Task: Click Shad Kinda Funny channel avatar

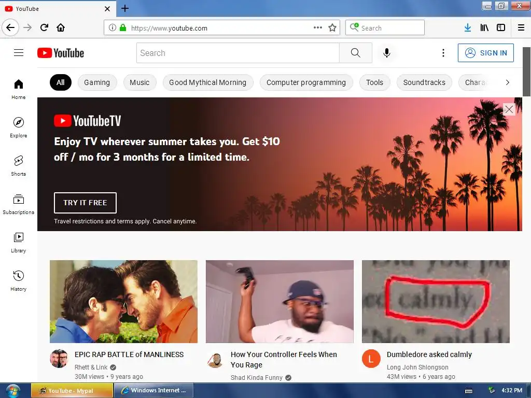Action: pos(215,360)
